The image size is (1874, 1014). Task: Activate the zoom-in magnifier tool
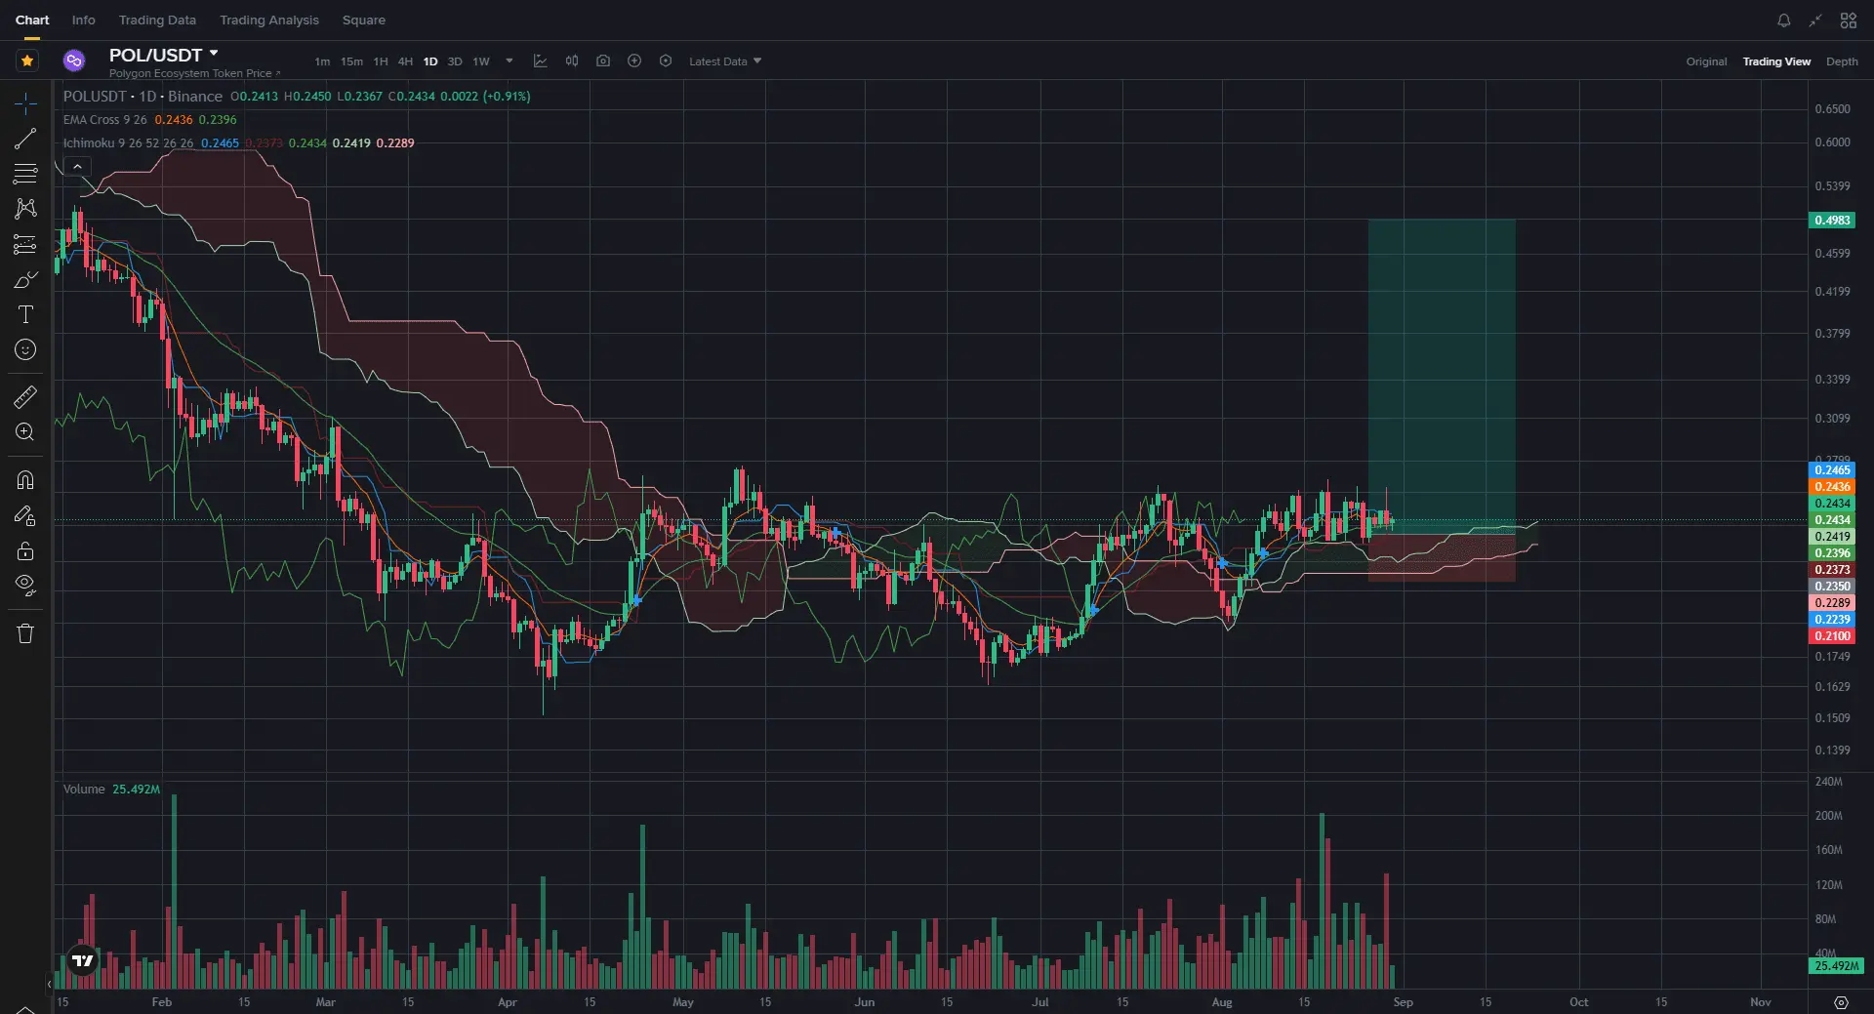click(26, 431)
